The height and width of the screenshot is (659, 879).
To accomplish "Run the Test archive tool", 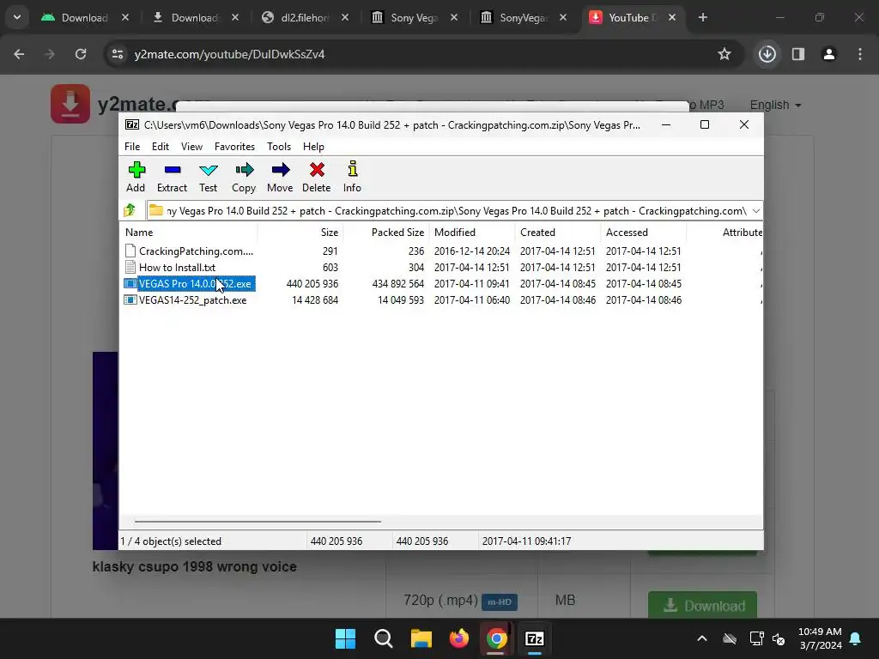I will coord(208,177).
